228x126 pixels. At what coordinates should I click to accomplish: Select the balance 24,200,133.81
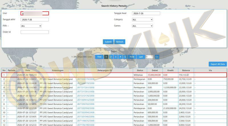(186, 104)
